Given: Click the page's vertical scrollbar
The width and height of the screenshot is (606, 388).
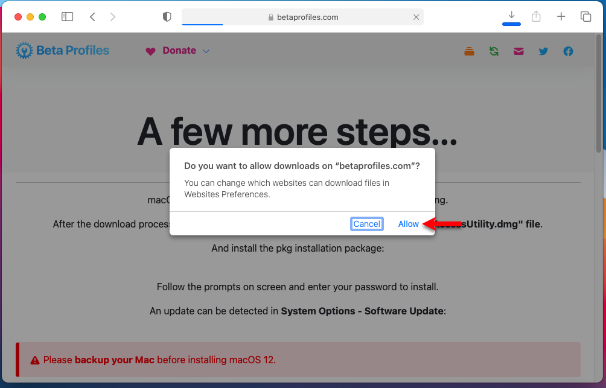Looking at the screenshot, I should (599, 93).
